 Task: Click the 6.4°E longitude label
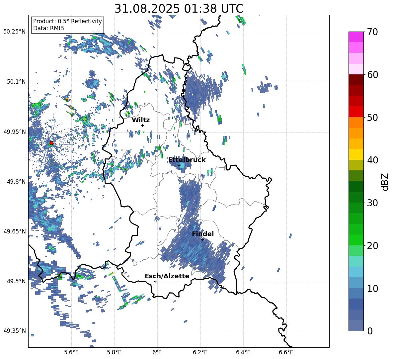(x=243, y=352)
